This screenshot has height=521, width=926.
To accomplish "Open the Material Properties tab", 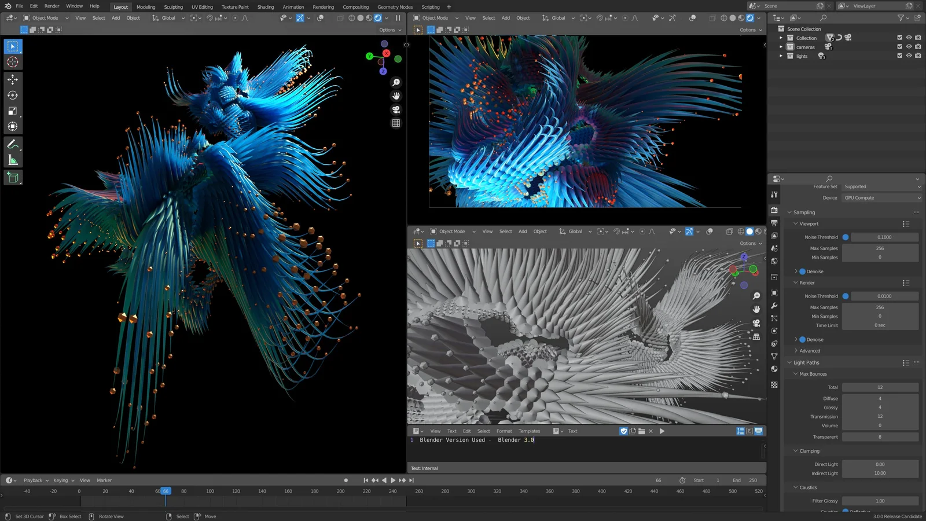I will click(774, 369).
